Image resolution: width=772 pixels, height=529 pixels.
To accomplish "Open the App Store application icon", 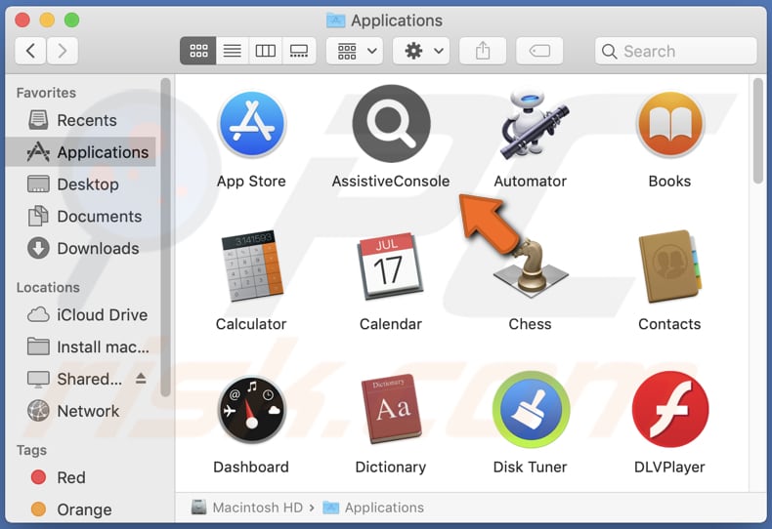I will (251, 124).
